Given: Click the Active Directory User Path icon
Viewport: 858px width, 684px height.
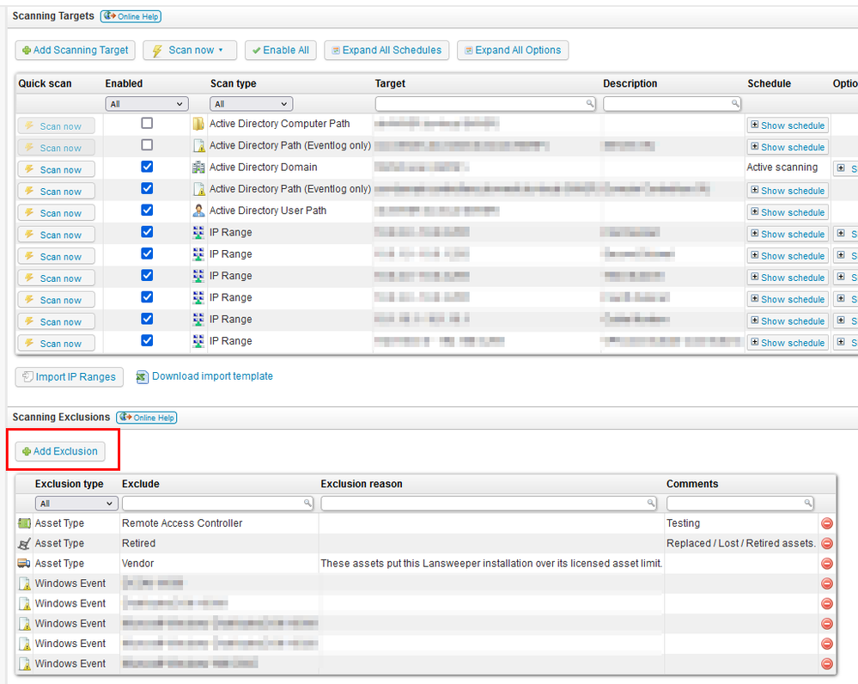Looking at the screenshot, I should tap(199, 211).
